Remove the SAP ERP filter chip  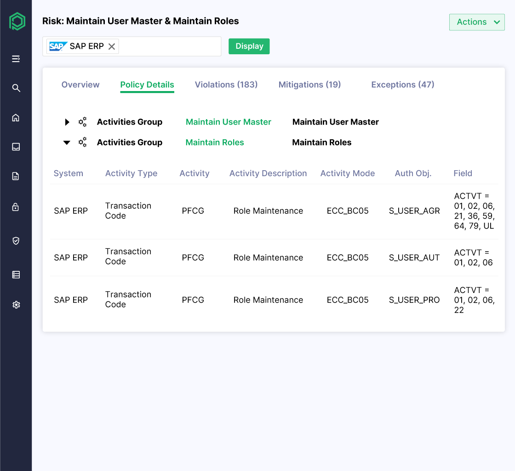point(111,46)
